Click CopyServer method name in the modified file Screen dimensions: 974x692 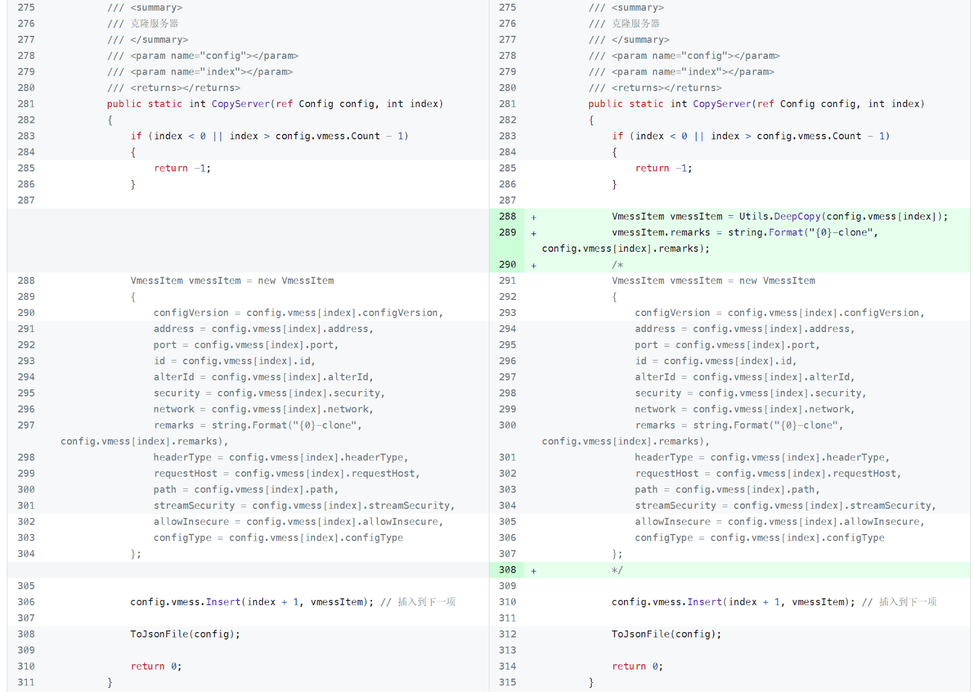pyautogui.click(x=722, y=104)
